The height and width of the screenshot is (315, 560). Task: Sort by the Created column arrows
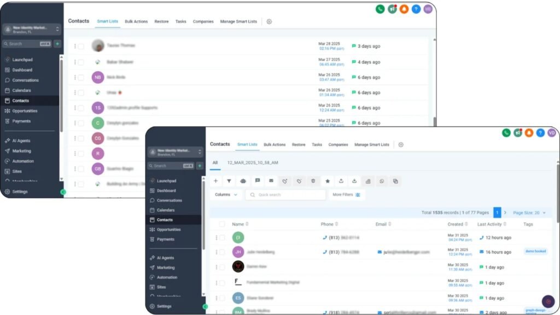click(x=466, y=224)
